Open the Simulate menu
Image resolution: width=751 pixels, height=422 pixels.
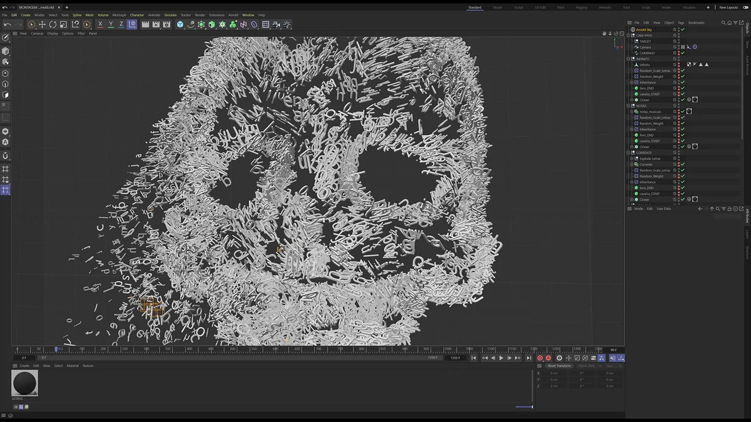(x=170, y=15)
